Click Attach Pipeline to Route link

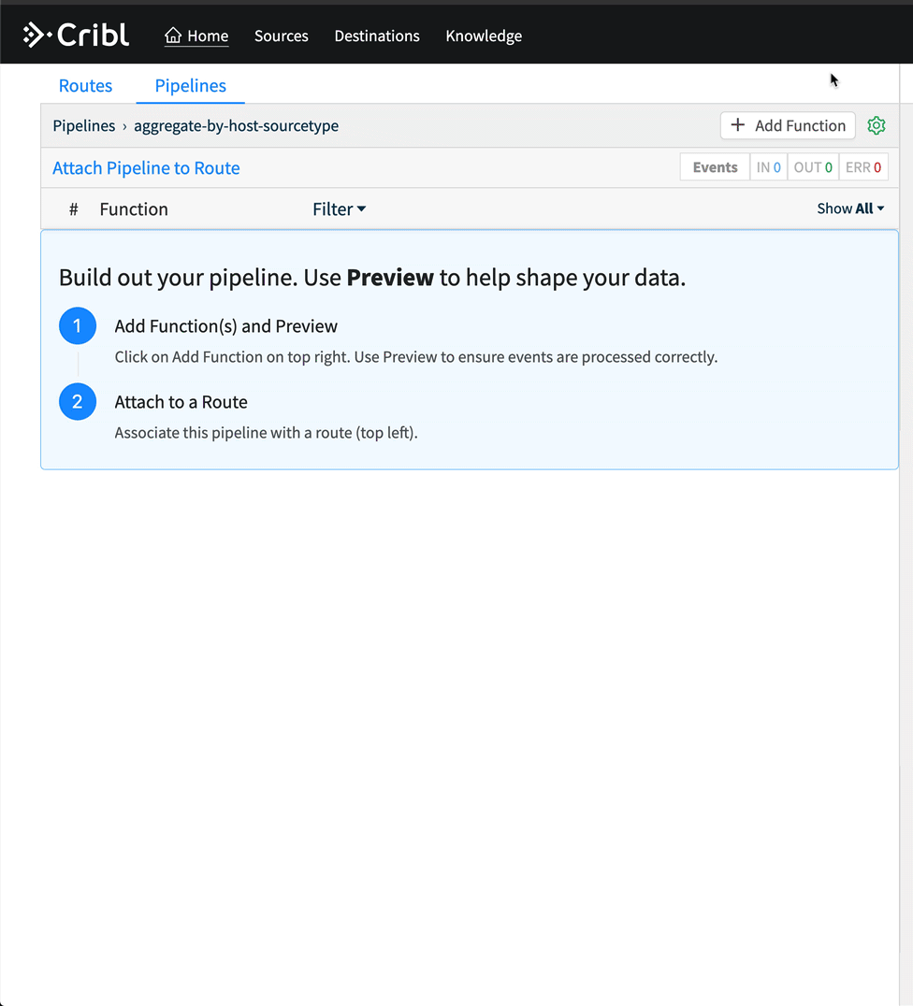(146, 168)
